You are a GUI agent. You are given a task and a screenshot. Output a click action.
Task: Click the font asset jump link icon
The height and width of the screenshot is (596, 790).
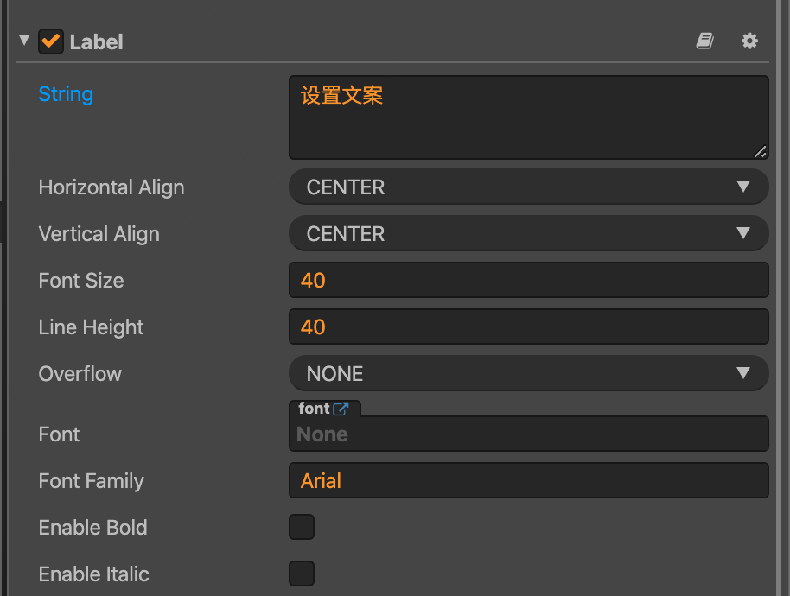click(341, 409)
